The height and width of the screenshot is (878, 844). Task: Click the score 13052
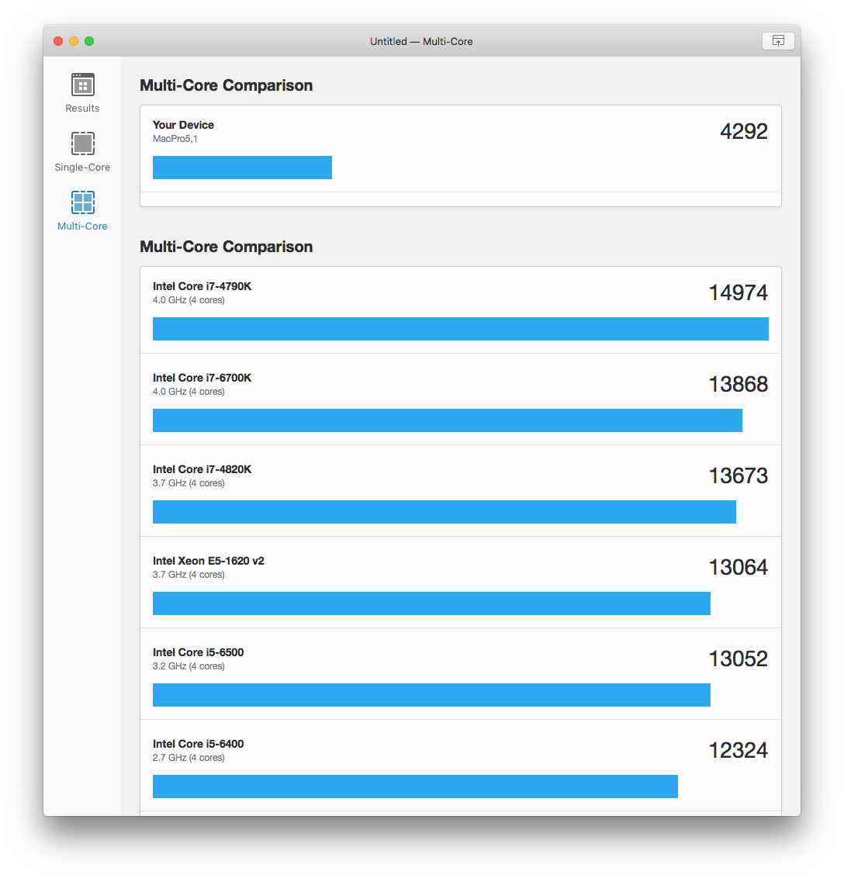pyautogui.click(x=738, y=659)
